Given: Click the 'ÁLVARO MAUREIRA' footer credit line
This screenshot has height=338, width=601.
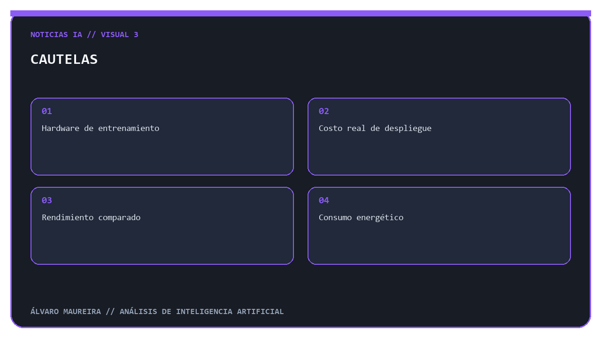Looking at the screenshot, I should click(157, 312).
